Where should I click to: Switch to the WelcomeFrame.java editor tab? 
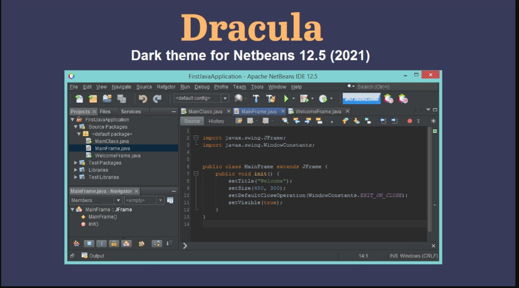pos(318,112)
